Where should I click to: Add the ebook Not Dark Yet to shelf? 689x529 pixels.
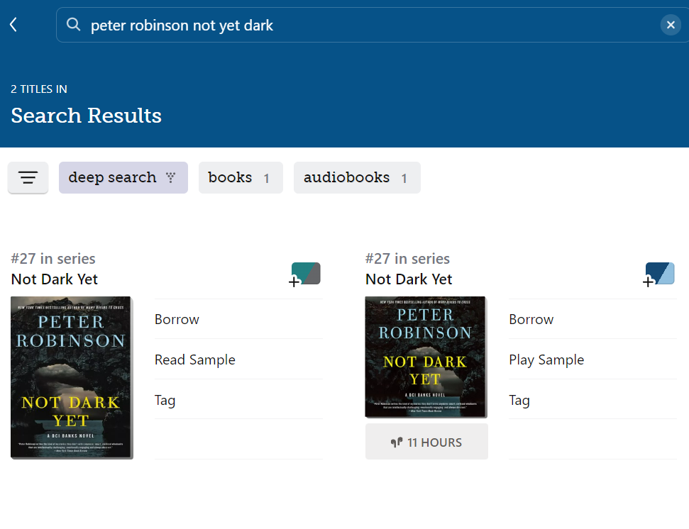305,274
